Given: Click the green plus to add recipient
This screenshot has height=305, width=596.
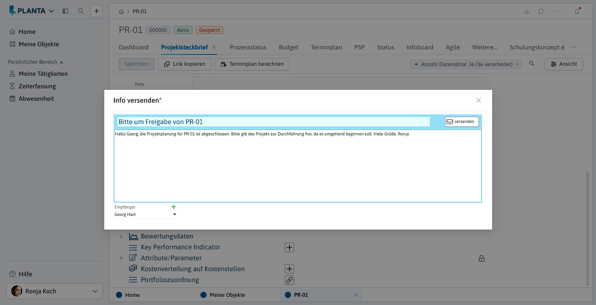Looking at the screenshot, I should click(x=174, y=207).
